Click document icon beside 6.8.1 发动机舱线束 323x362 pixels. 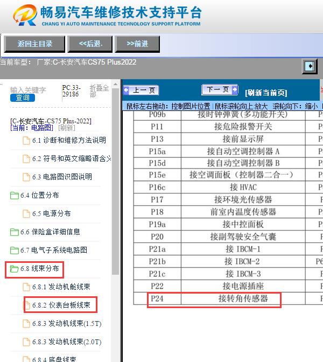(26, 287)
